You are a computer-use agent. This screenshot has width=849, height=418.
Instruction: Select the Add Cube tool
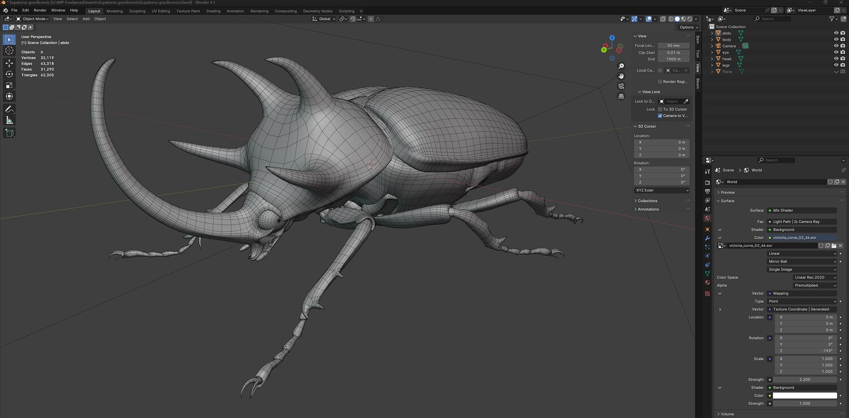pos(9,133)
